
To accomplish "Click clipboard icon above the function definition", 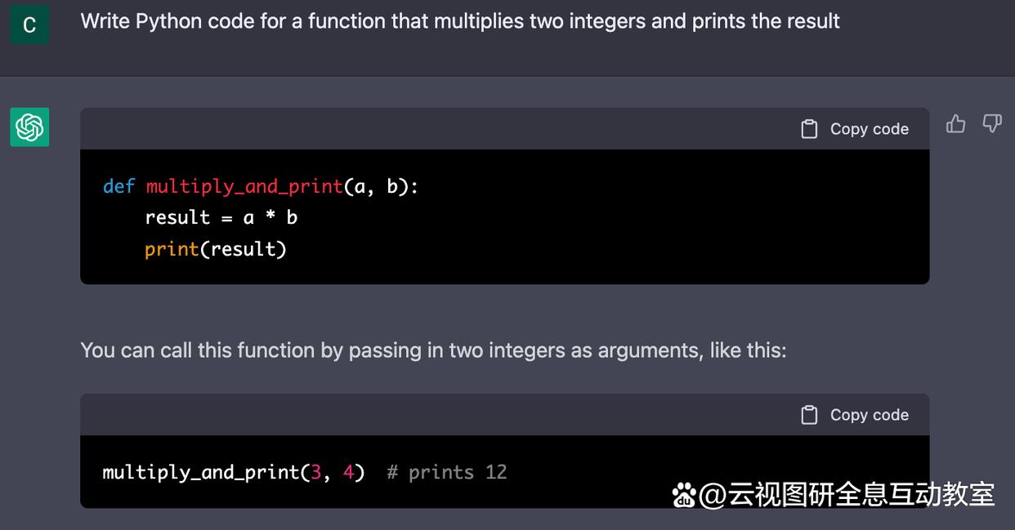I will tap(809, 129).
